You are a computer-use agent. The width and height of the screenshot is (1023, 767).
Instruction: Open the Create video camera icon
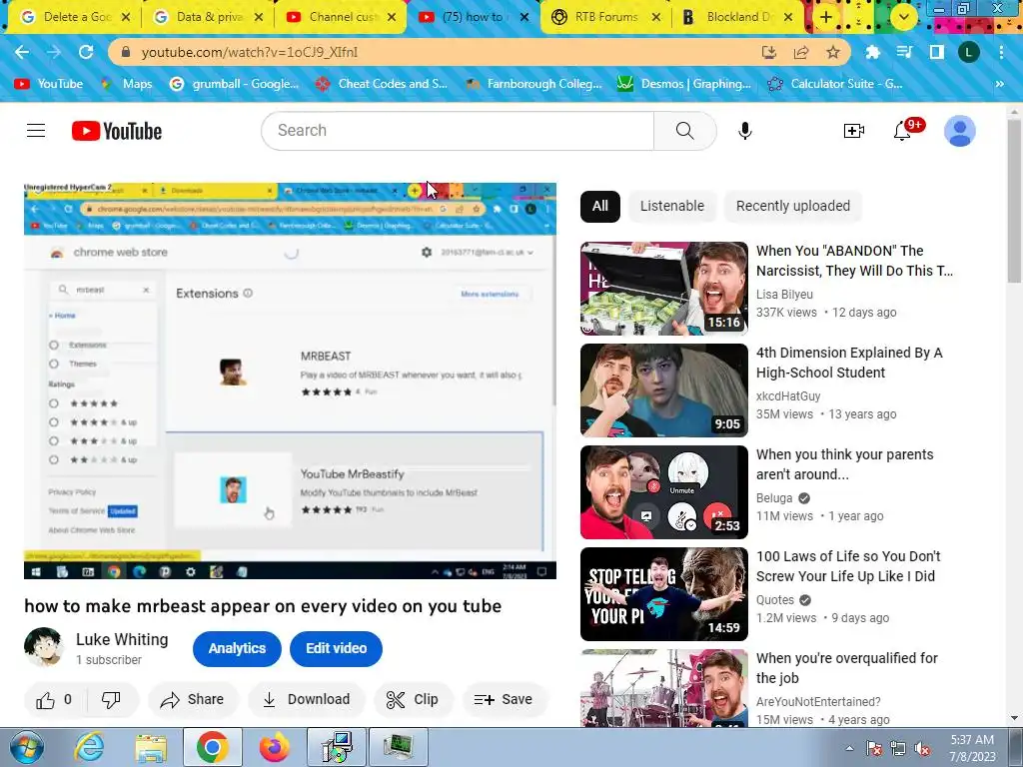[x=853, y=131]
